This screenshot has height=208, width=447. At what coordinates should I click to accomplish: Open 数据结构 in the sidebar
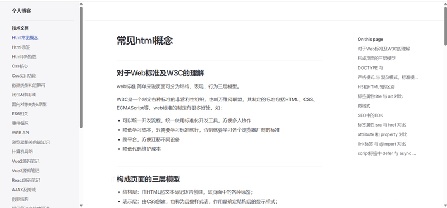coord(20,199)
